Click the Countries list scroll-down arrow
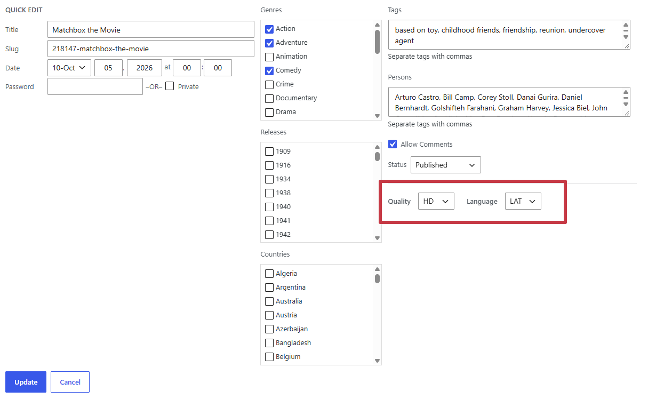648x399 pixels. [377, 361]
